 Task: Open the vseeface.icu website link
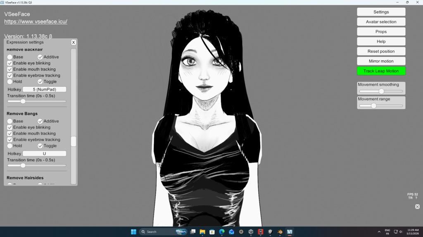click(36, 21)
